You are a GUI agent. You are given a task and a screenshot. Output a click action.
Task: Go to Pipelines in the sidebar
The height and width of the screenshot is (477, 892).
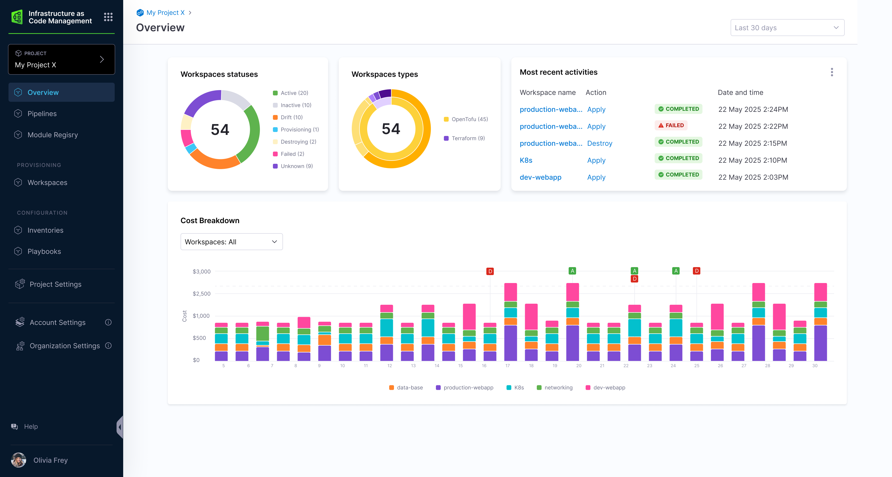42,114
